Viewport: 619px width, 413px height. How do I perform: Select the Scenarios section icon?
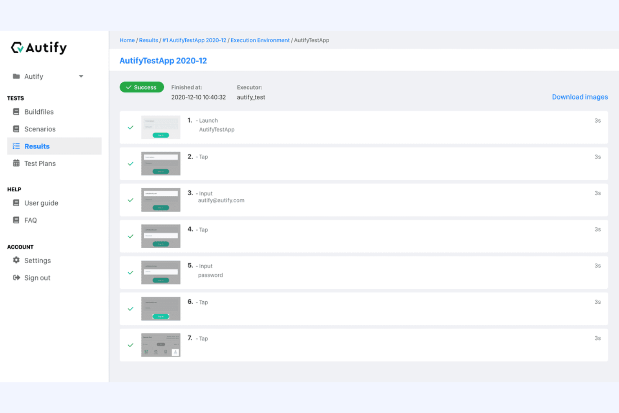coord(16,129)
